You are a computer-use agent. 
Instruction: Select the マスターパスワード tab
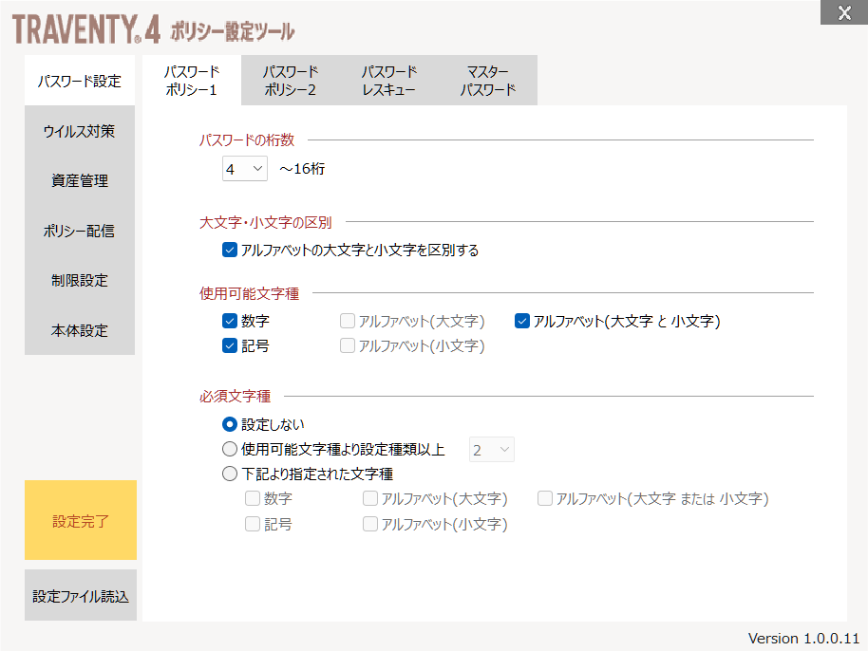484,80
